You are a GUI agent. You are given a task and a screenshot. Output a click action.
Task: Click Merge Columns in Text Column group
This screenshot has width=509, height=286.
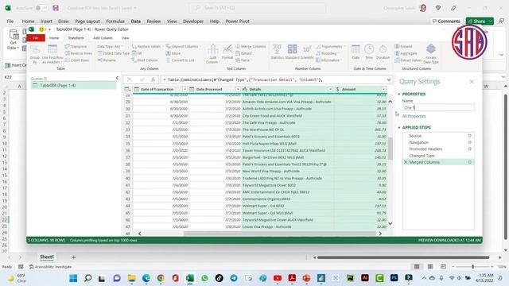[251, 46]
